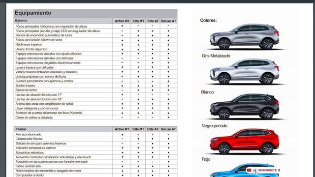Click 'Espejos retrovisores laterales con defroster'
This screenshot has height=177, width=315.
44,58
